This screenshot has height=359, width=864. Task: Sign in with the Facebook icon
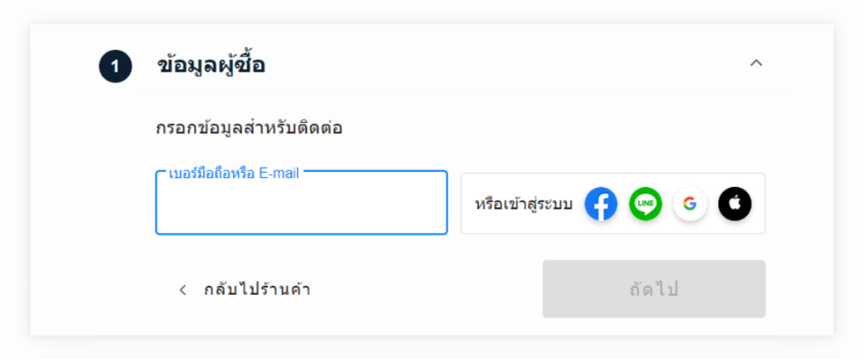pyautogui.click(x=601, y=204)
